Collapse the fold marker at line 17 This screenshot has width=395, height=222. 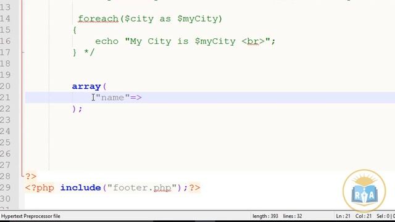point(23,52)
